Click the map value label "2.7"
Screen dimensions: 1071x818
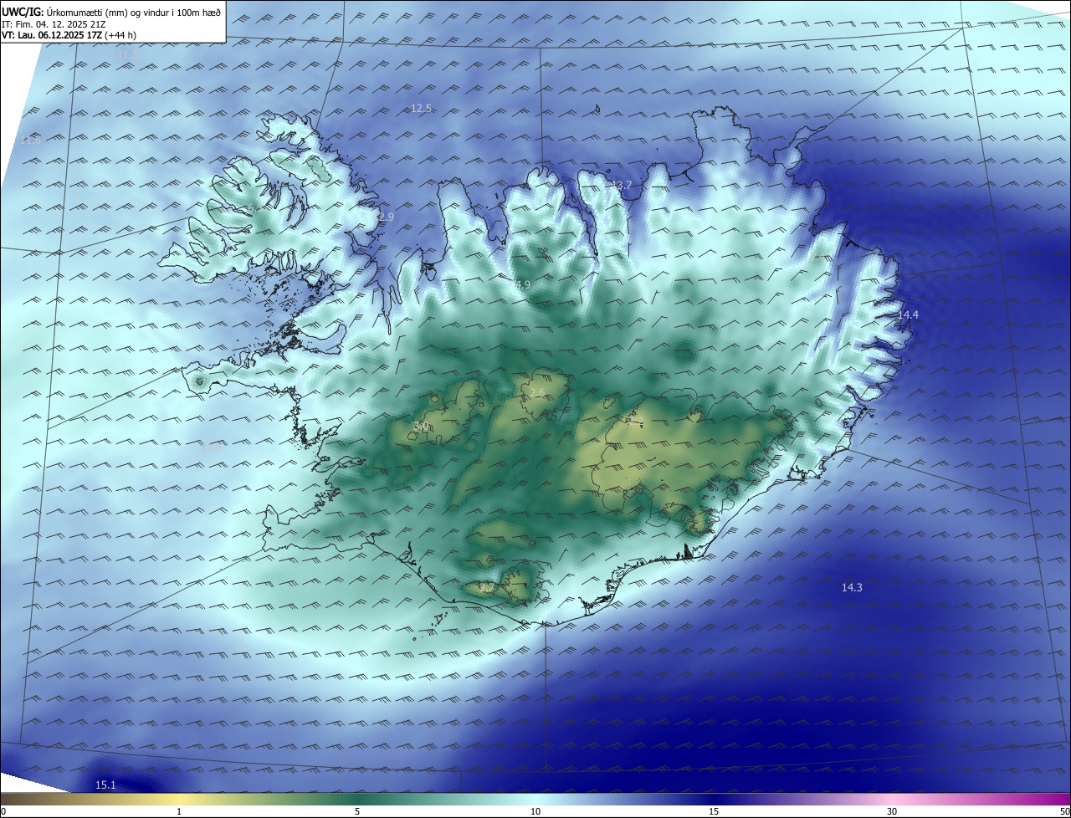[x=486, y=588]
